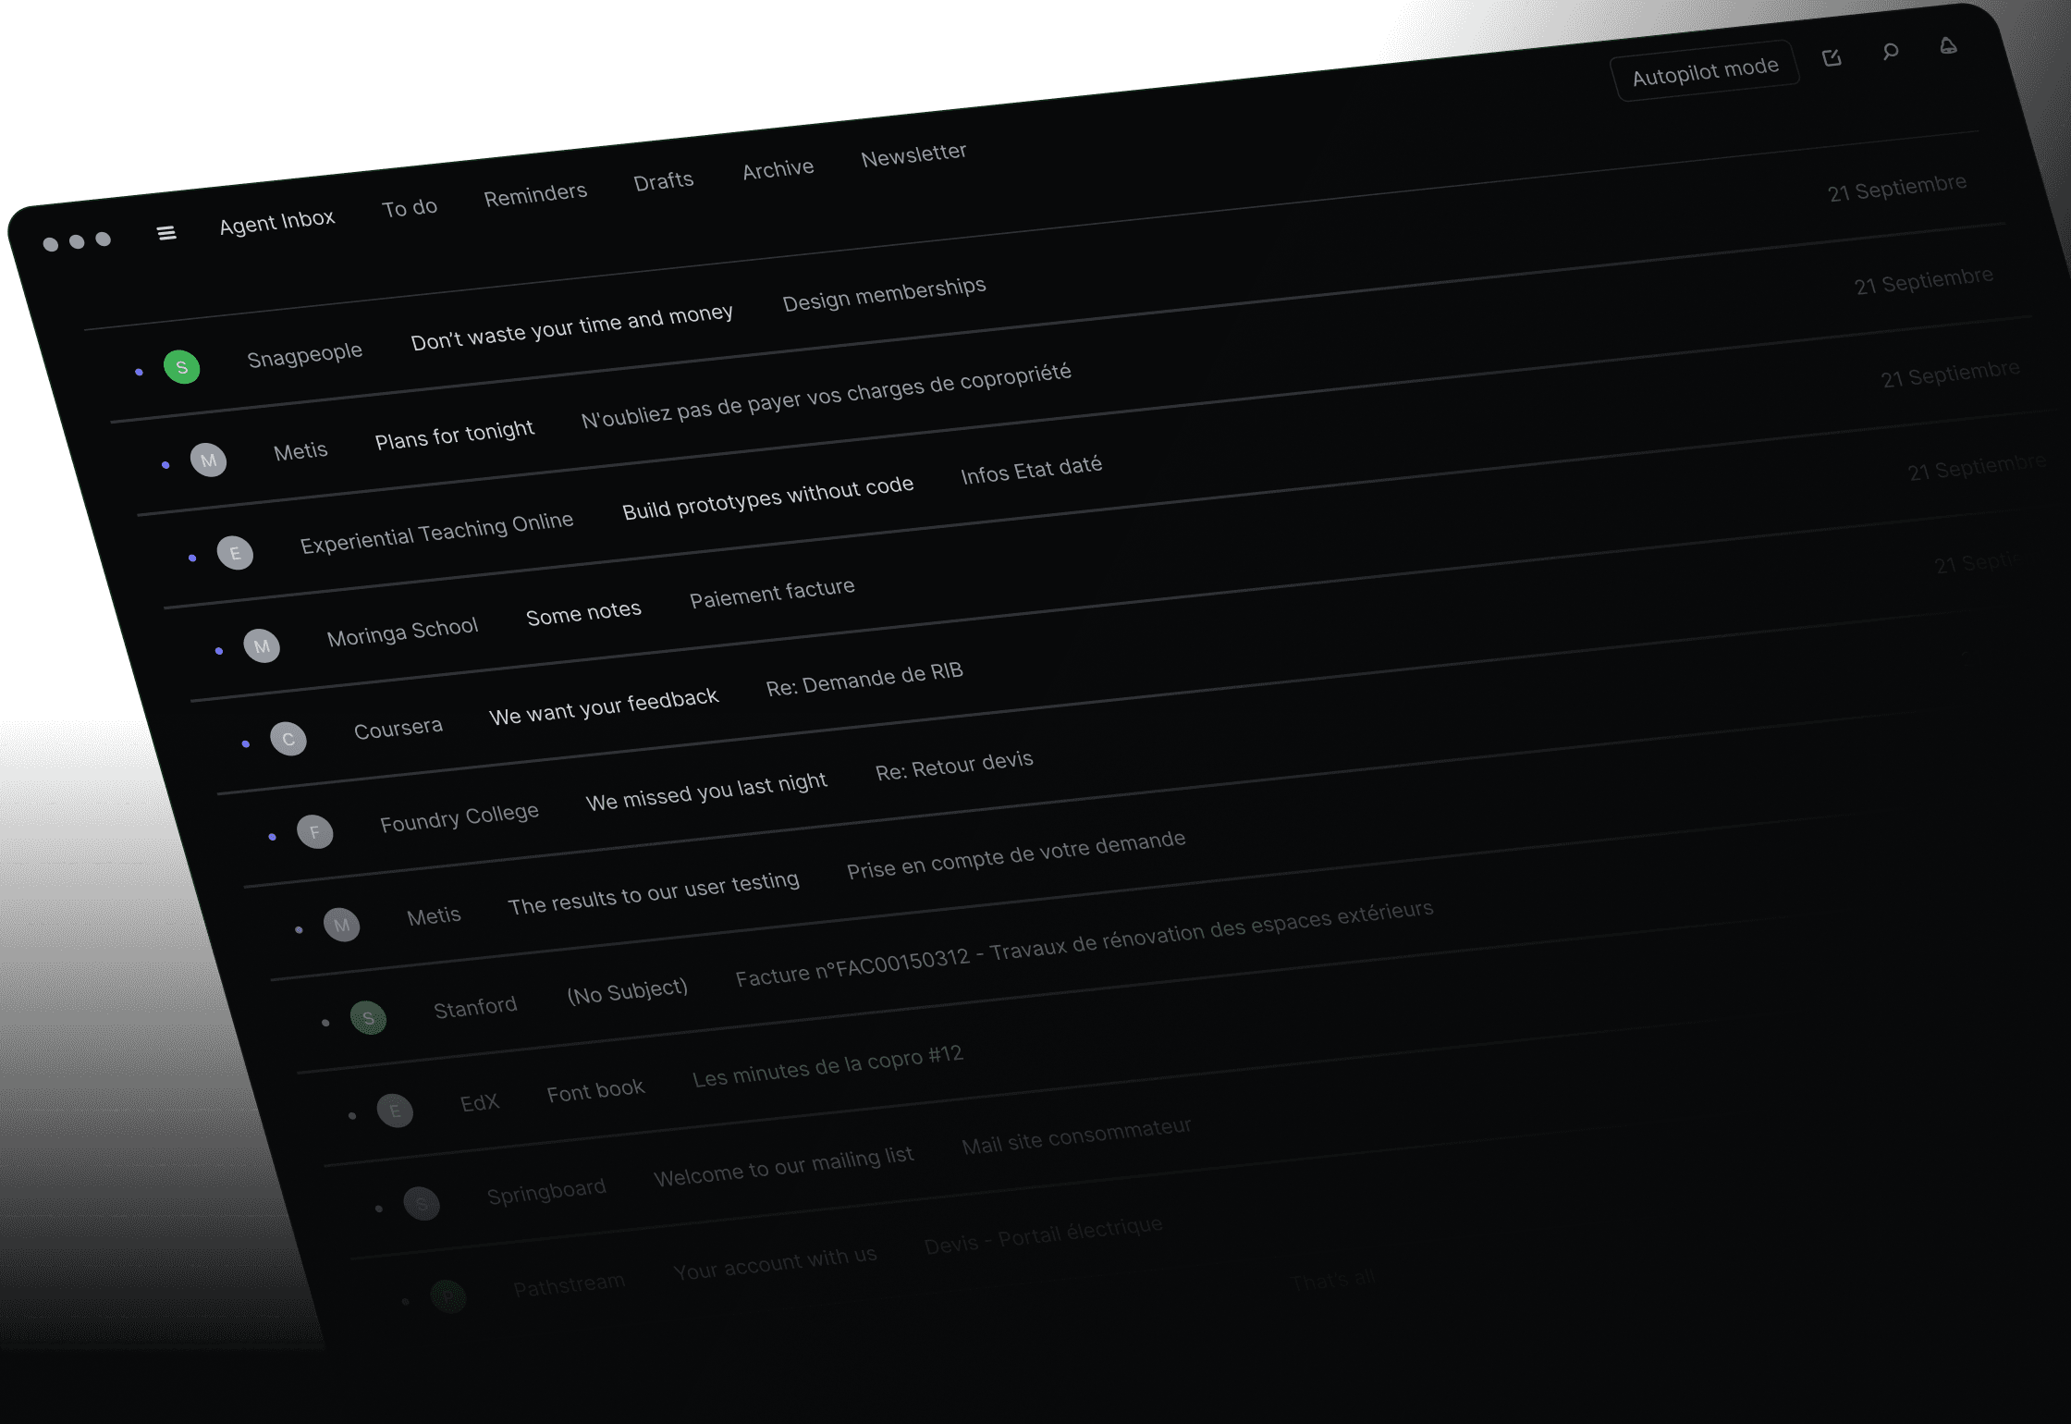Open the hamburger navigation menu
Screen dimensions: 2071x1424
tap(166, 233)
